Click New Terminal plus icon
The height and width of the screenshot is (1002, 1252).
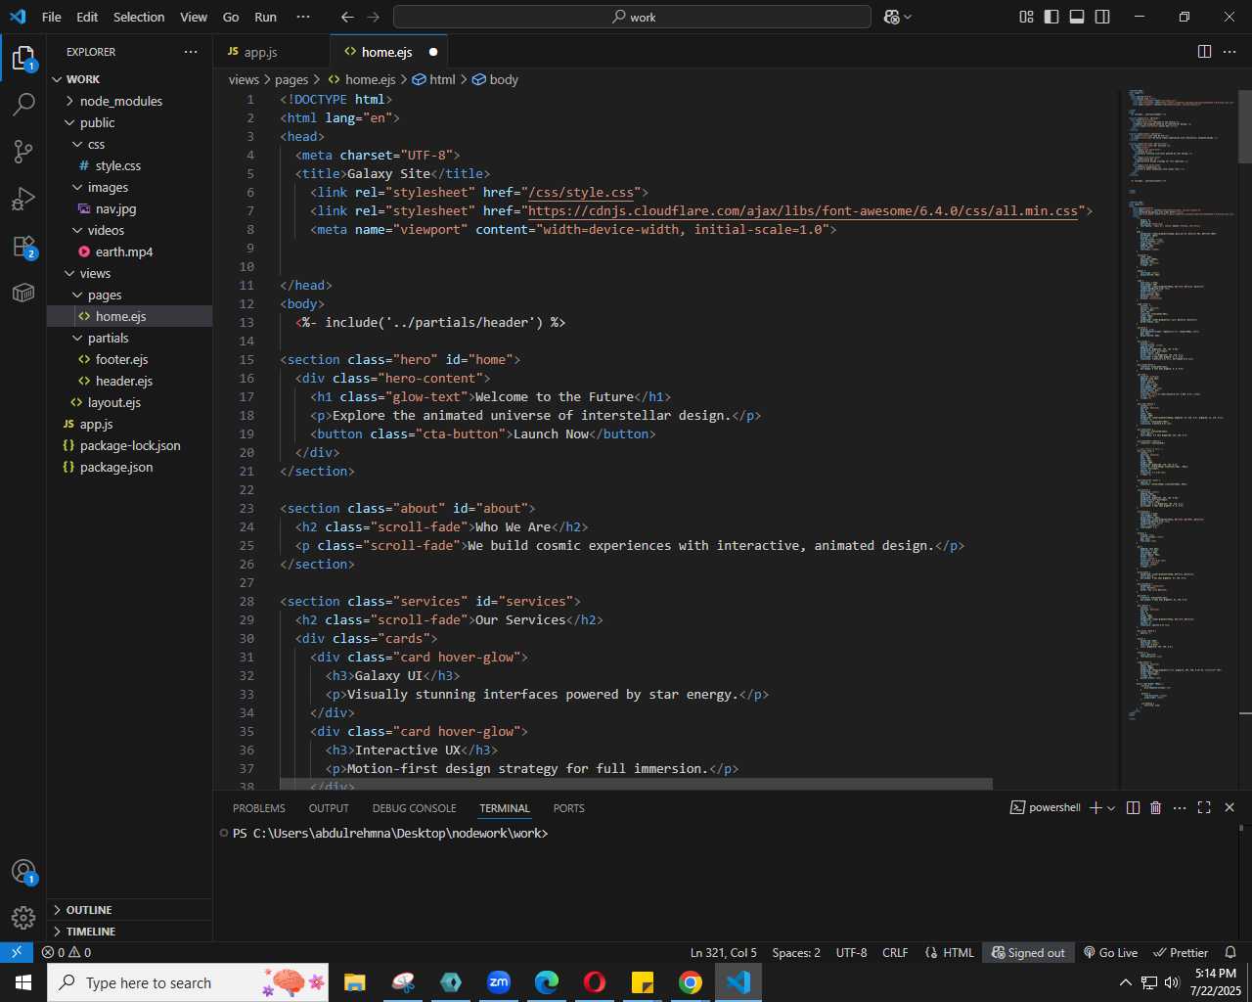[x=1095, y=807]
